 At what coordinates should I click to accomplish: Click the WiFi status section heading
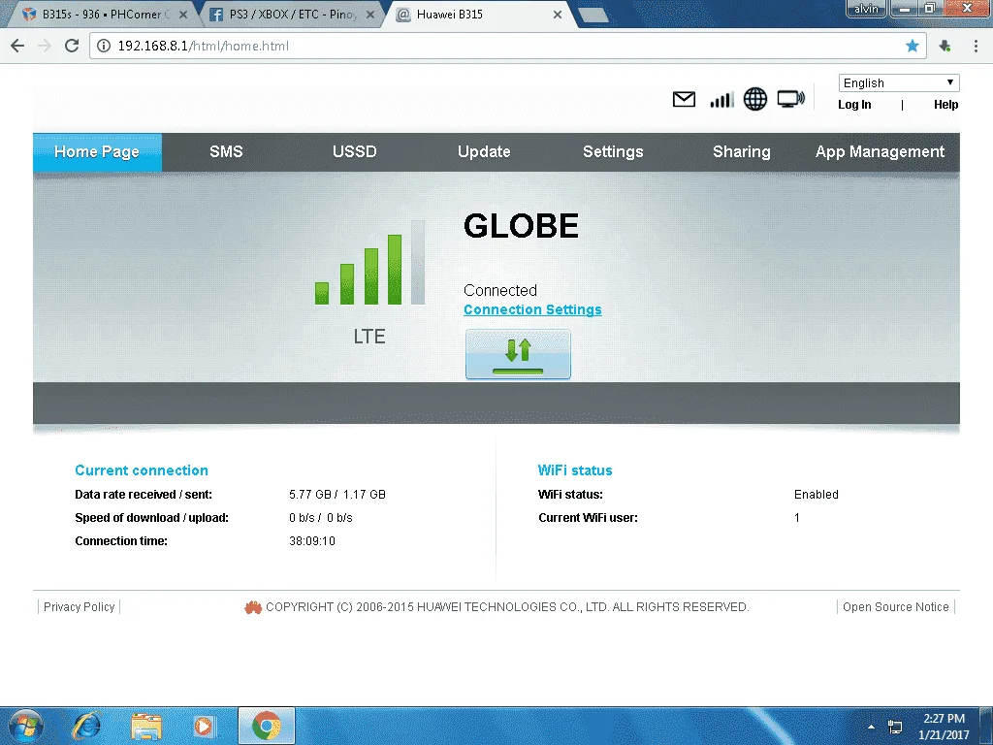click(575, 470)
